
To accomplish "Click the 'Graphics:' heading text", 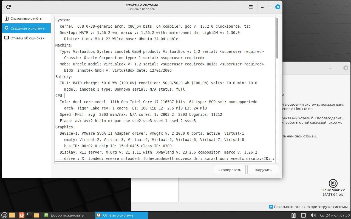I will coord(65,127).
